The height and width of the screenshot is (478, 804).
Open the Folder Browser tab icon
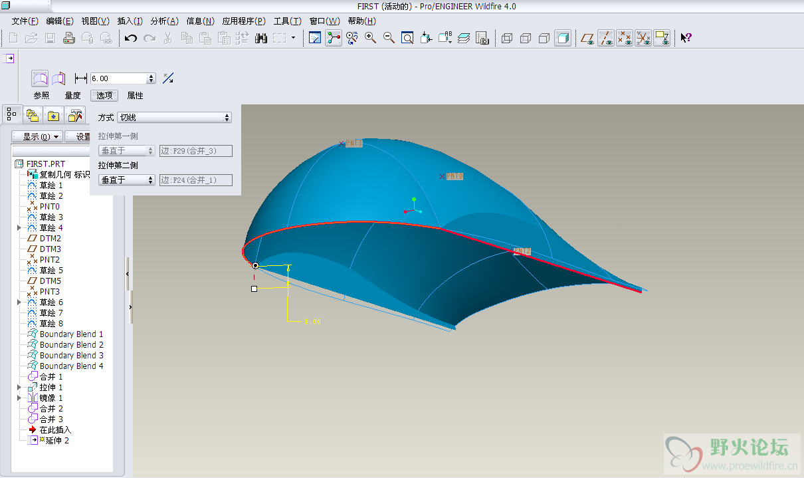click(32, 115)
